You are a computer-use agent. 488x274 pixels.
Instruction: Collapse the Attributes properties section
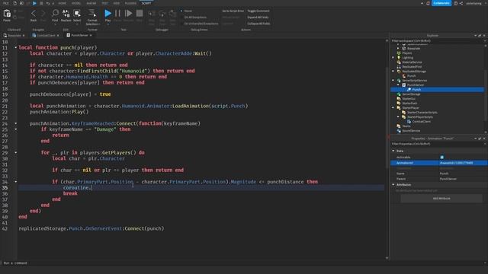pos(393,184)
